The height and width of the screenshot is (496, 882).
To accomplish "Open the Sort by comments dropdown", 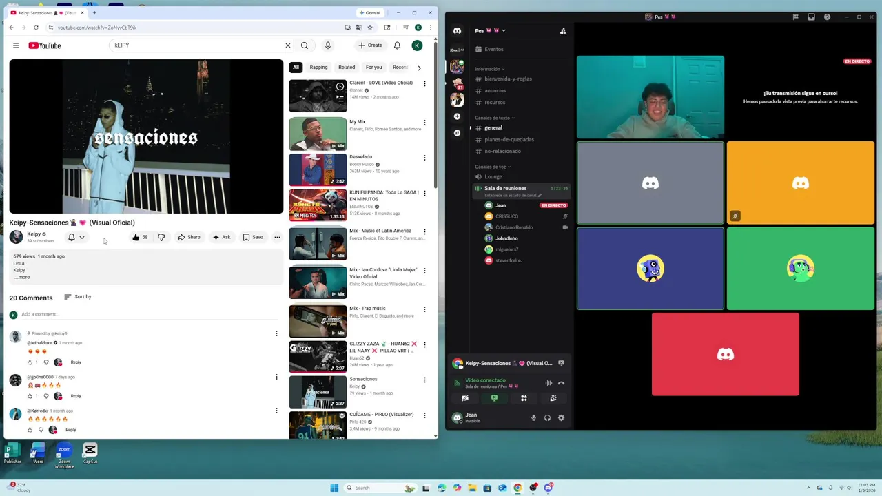I will click(77, 297).
